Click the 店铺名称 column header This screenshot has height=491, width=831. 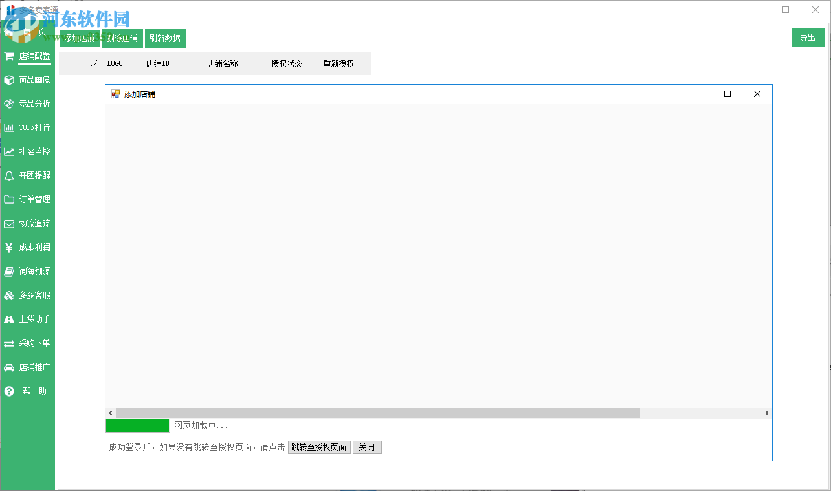click(222, 63)
